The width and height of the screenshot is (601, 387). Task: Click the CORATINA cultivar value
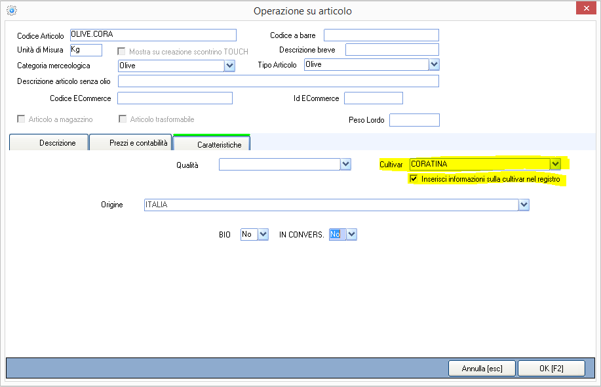point(480,164)
